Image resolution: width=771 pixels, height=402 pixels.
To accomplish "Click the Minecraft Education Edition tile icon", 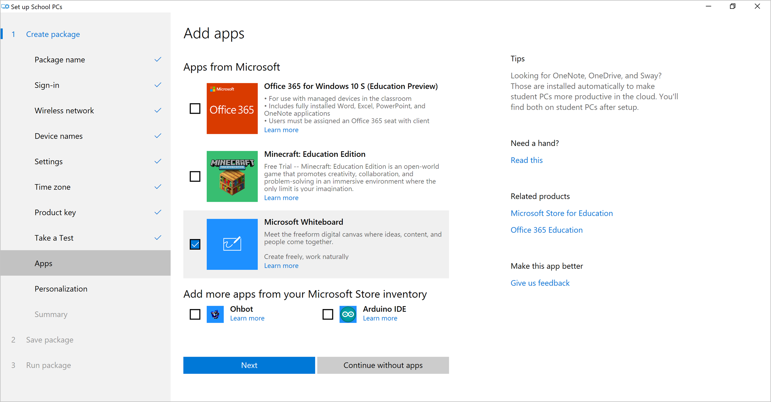I will 232,176.
